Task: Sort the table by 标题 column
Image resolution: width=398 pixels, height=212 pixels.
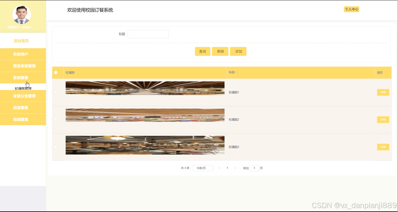Action: [x=237, y=73]
